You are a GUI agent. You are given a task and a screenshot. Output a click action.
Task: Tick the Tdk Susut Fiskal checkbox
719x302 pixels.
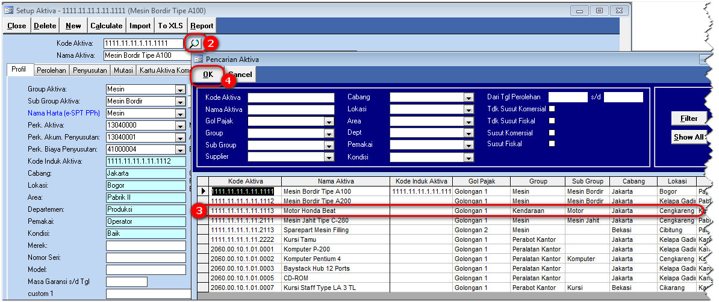click(x=552, y=121)
